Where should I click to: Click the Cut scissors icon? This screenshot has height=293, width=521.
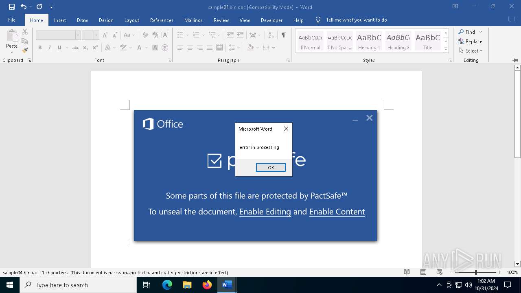(25, 32)
